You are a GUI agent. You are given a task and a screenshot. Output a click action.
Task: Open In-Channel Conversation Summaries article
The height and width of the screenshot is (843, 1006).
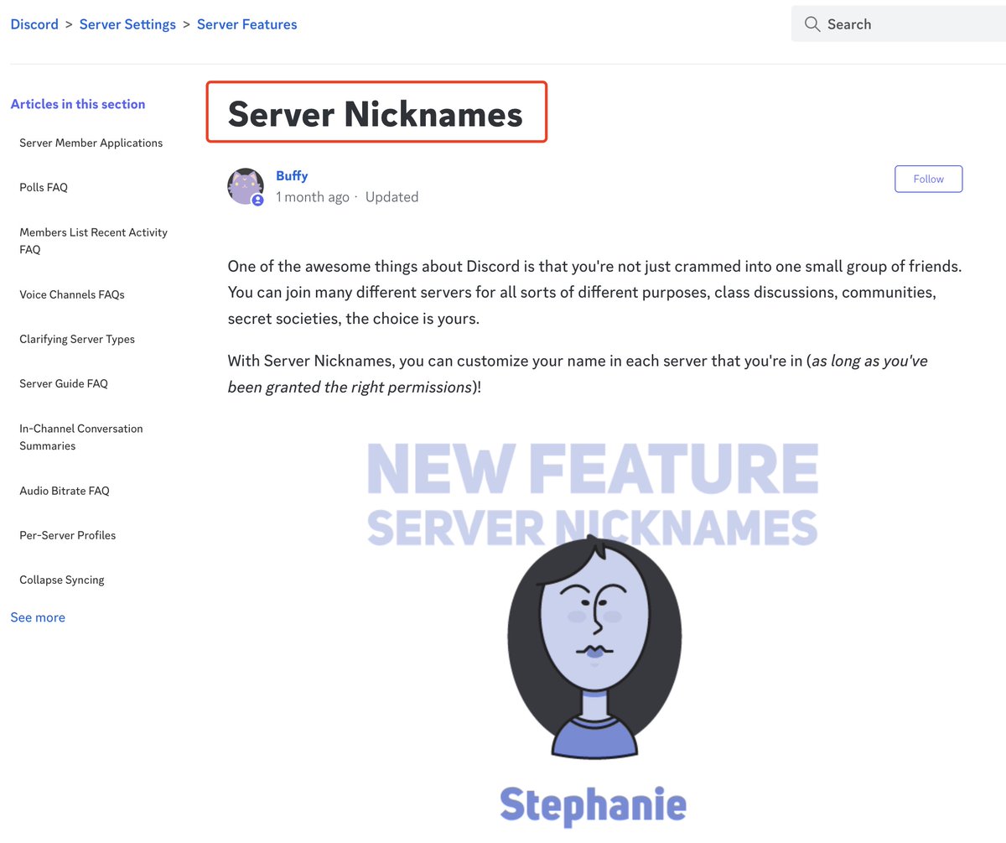(x=81, y=437)
